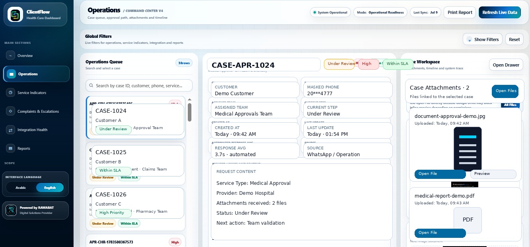Screen dimensions: 530x247
Task: Open the Overview section icon
Action: pyautogui.click(x=11, y=55)
